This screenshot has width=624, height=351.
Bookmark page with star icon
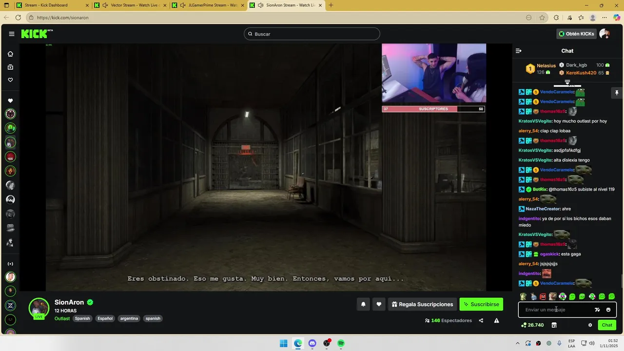coord(542,18)
